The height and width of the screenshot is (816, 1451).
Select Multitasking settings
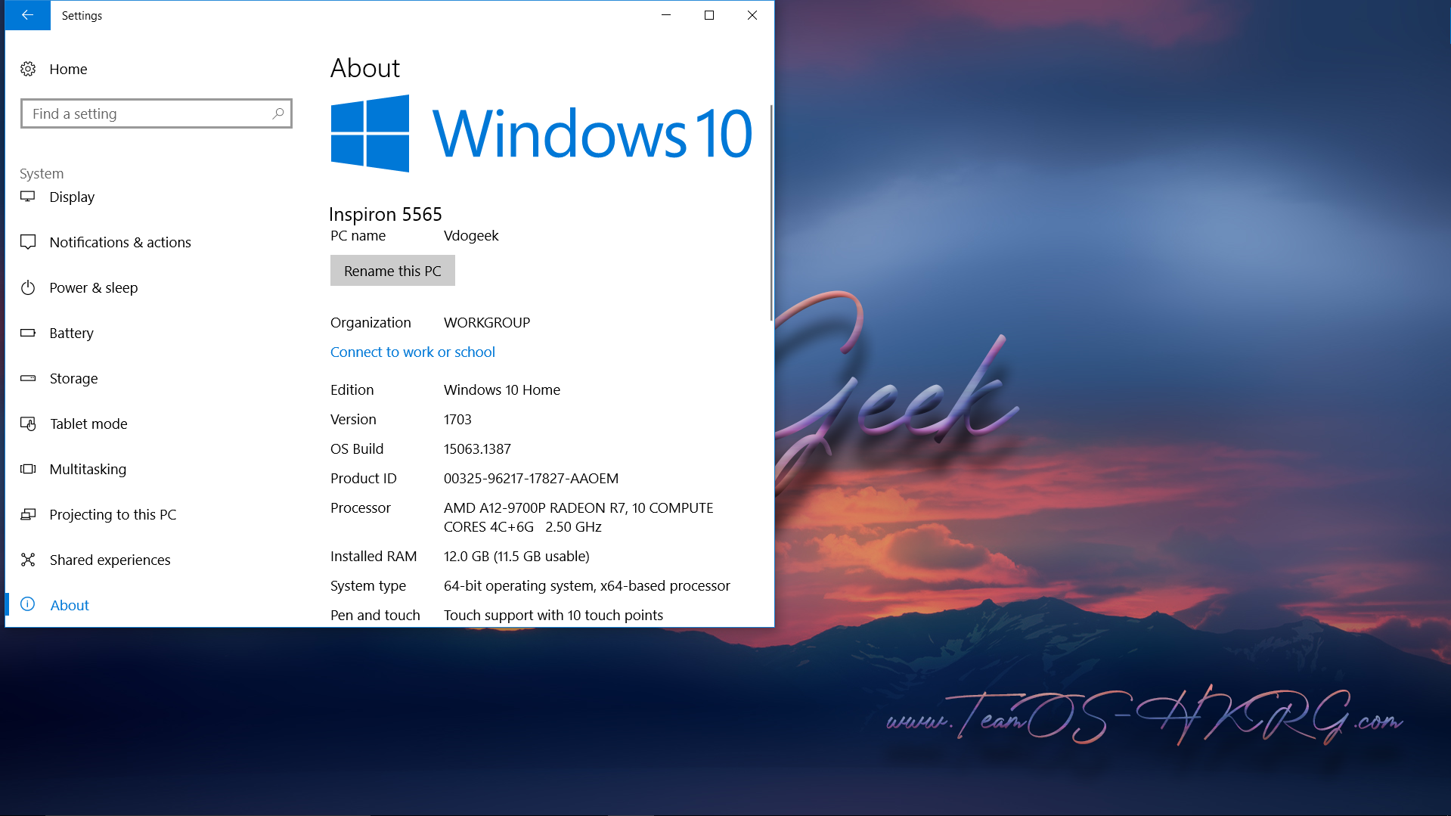88,469
